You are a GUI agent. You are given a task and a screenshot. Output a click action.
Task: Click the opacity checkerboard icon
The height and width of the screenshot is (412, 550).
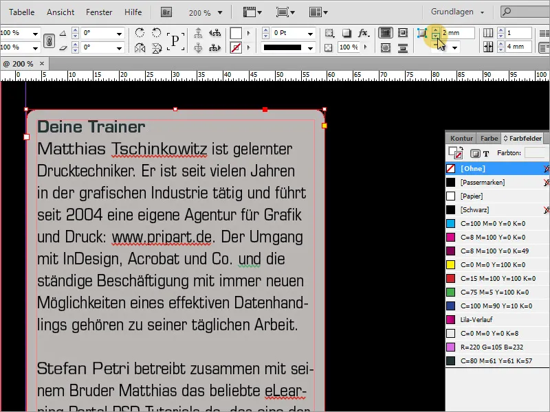pyautogui.click(x=329, y=47)
